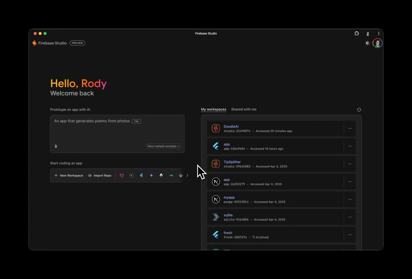Expand more templates with right chevron

187,175
